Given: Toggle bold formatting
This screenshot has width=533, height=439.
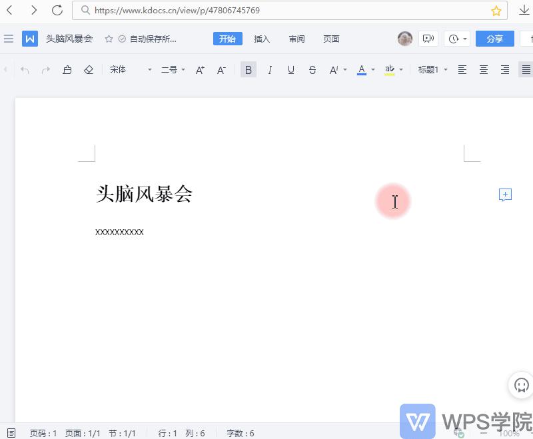Looking at the screenshot, I should click(x=248, y=69).
